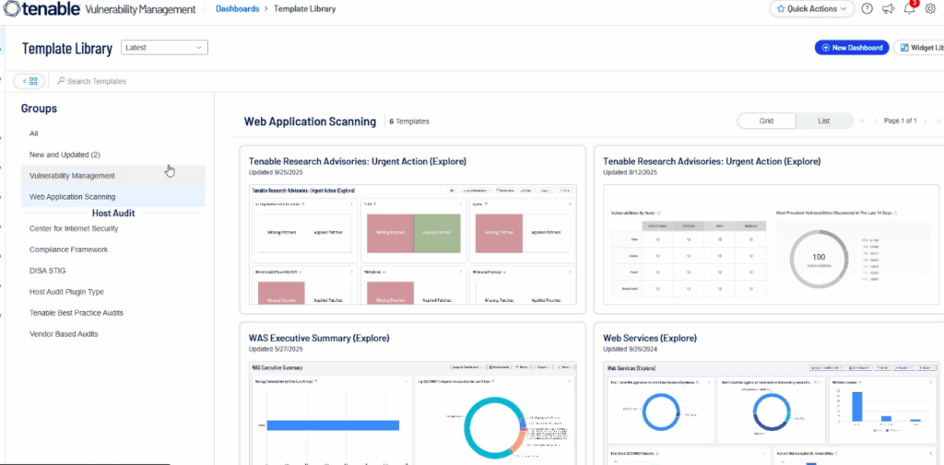The height and width of the screenshot is (465, 944).
Task: Switch to Grid view
Action: 765,121
